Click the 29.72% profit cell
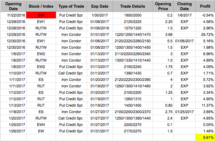 tap(205, 34)
